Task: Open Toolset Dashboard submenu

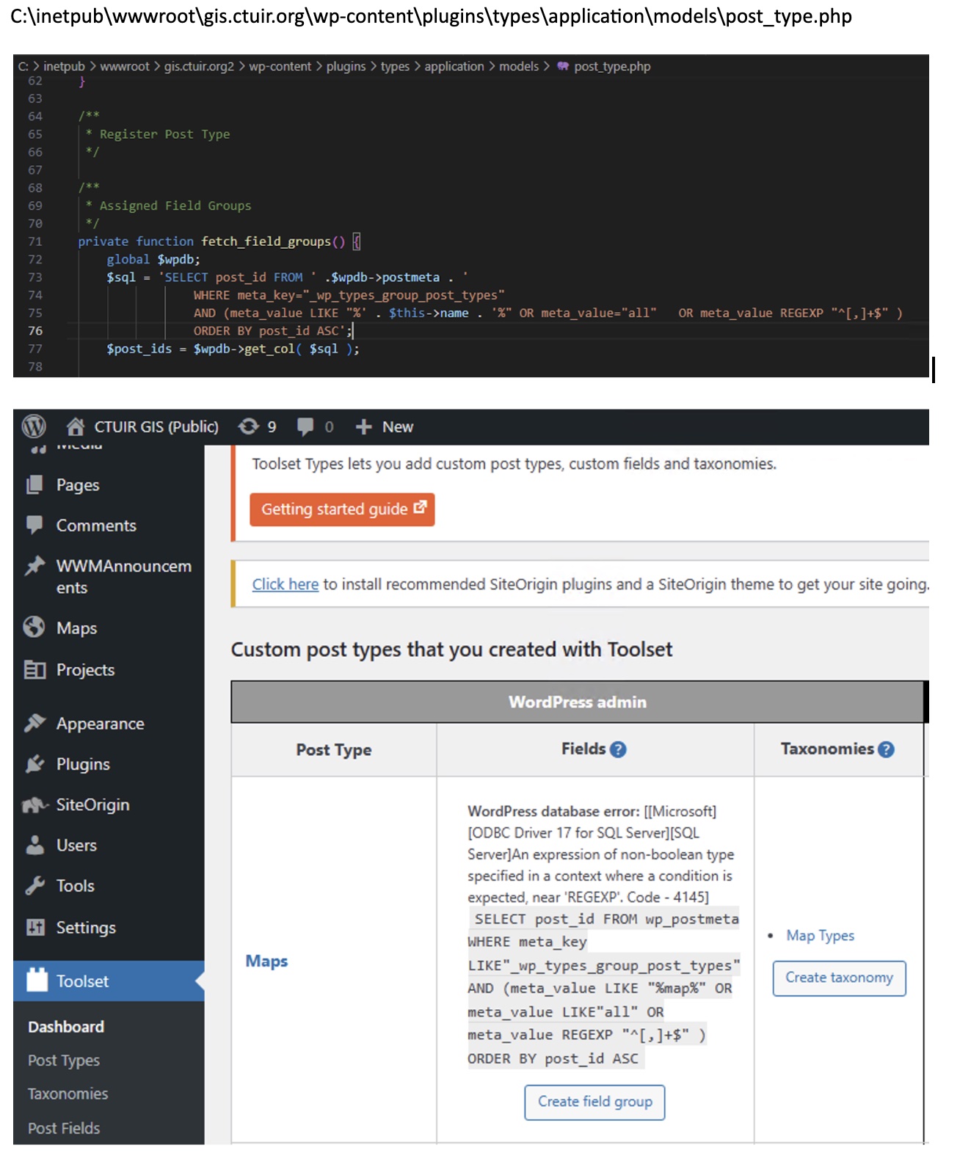Action: pyautogui.click(x=66, y=1027)
